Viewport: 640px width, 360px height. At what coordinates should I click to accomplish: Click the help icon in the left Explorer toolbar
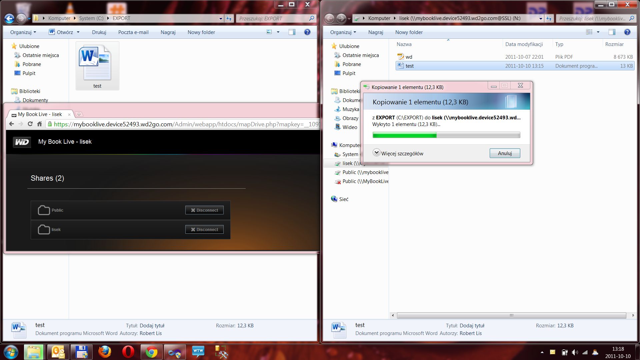pos(307,32)
